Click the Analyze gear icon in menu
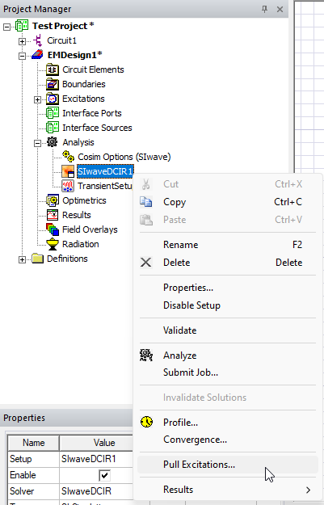 click(146, 356)
